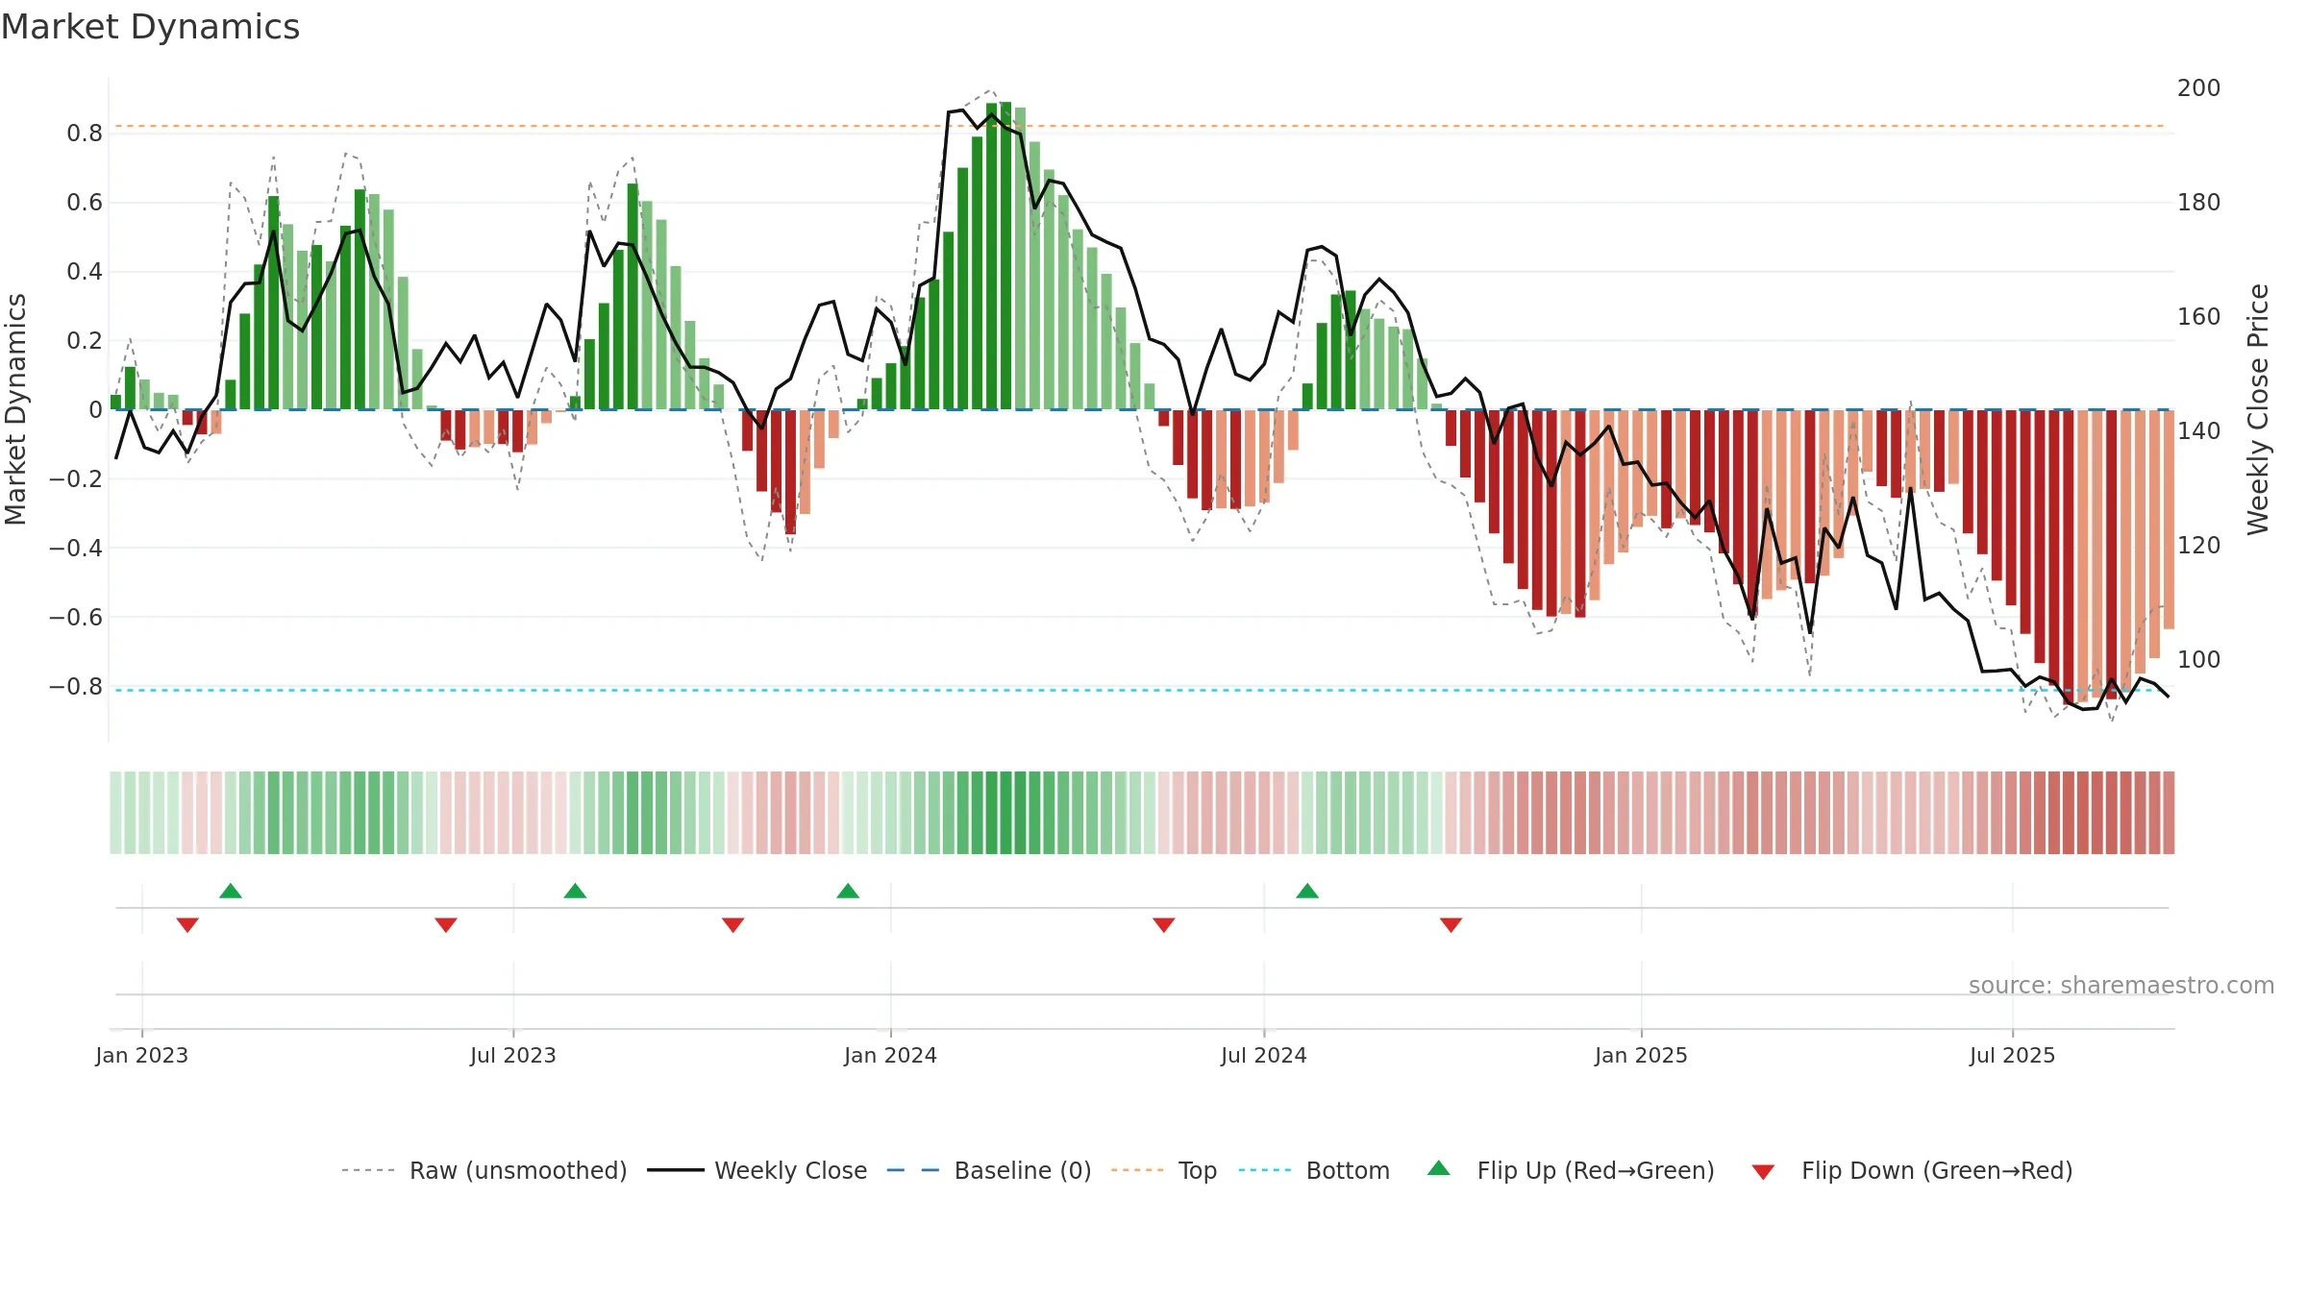The image size is (2307, 1297).
Task: Click the Jul 2023 axis label
Action: (x=513, y=1055)
